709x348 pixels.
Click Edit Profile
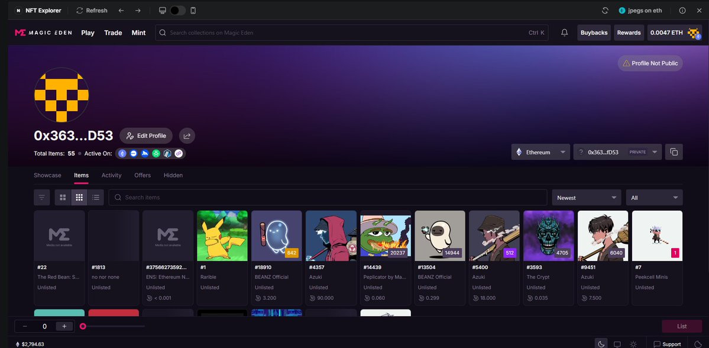(x=146, y=136)
